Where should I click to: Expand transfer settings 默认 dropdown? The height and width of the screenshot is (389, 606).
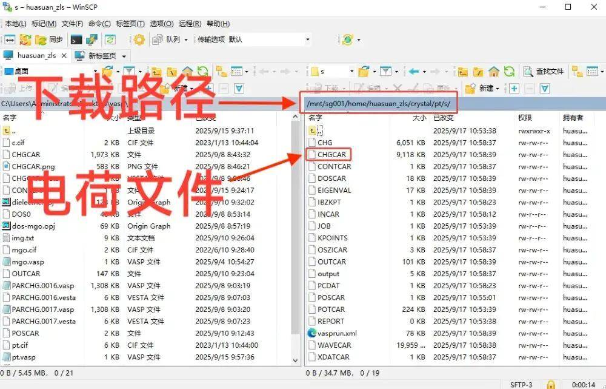[x=308, y=39]
